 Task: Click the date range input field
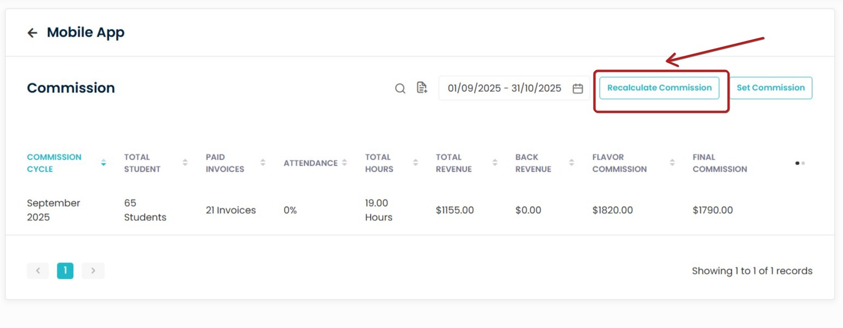coord(504,89)
